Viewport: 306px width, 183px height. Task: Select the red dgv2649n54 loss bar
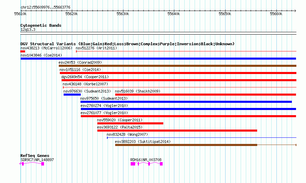179,80
